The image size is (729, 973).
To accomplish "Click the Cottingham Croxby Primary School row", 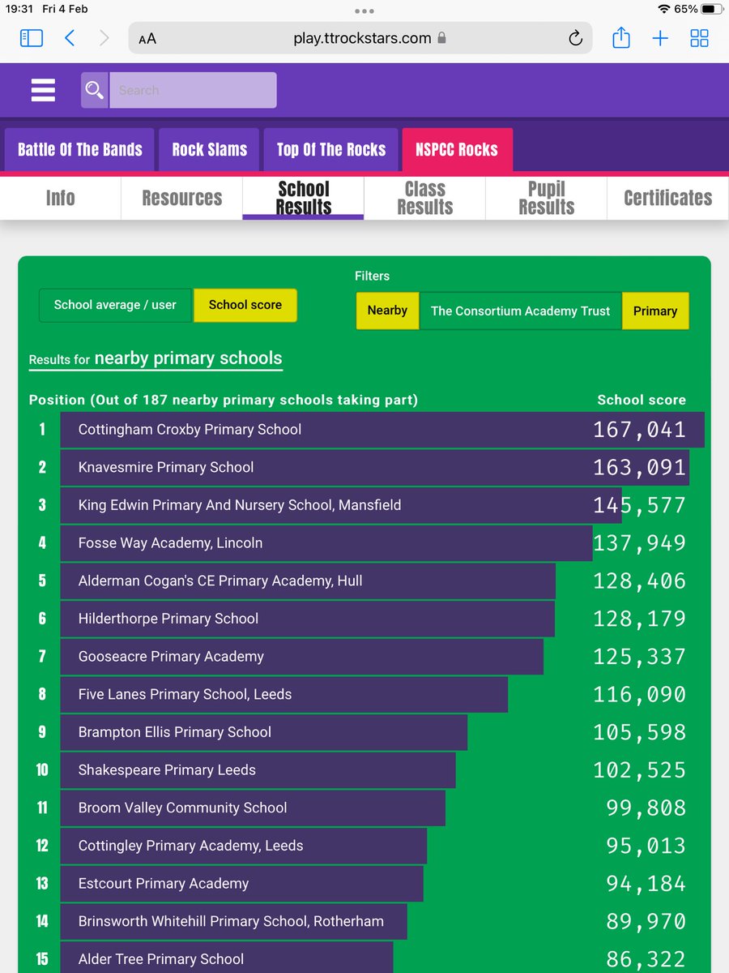I will pos(382,430).
